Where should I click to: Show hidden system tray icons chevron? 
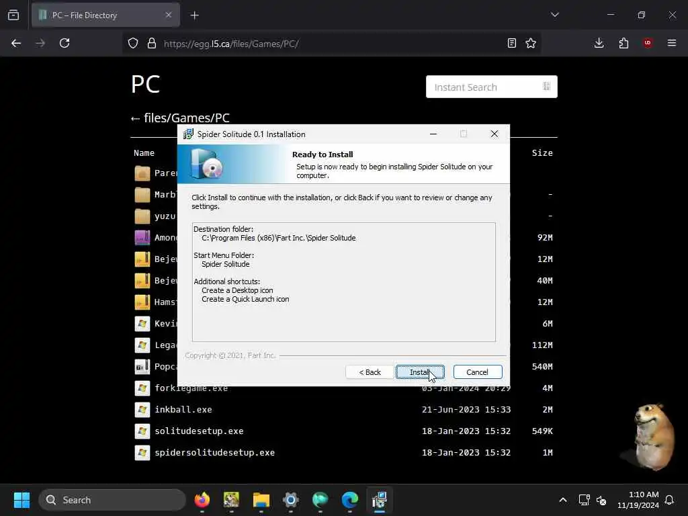point(563,500)
